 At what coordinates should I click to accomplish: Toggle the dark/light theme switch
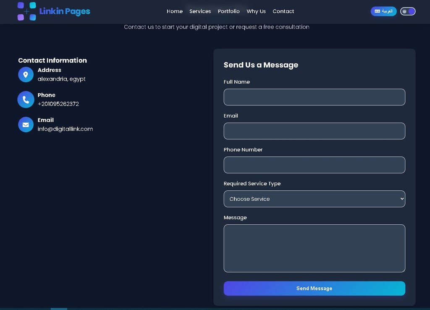pos(408,11)
